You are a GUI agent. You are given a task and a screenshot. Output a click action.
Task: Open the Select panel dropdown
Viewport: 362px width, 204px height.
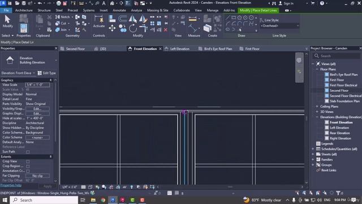[x=7, y=36]
